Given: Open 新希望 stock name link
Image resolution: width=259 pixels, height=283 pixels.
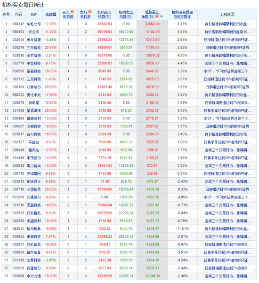Looking at the screenshot, I should [x=34, y=102].
